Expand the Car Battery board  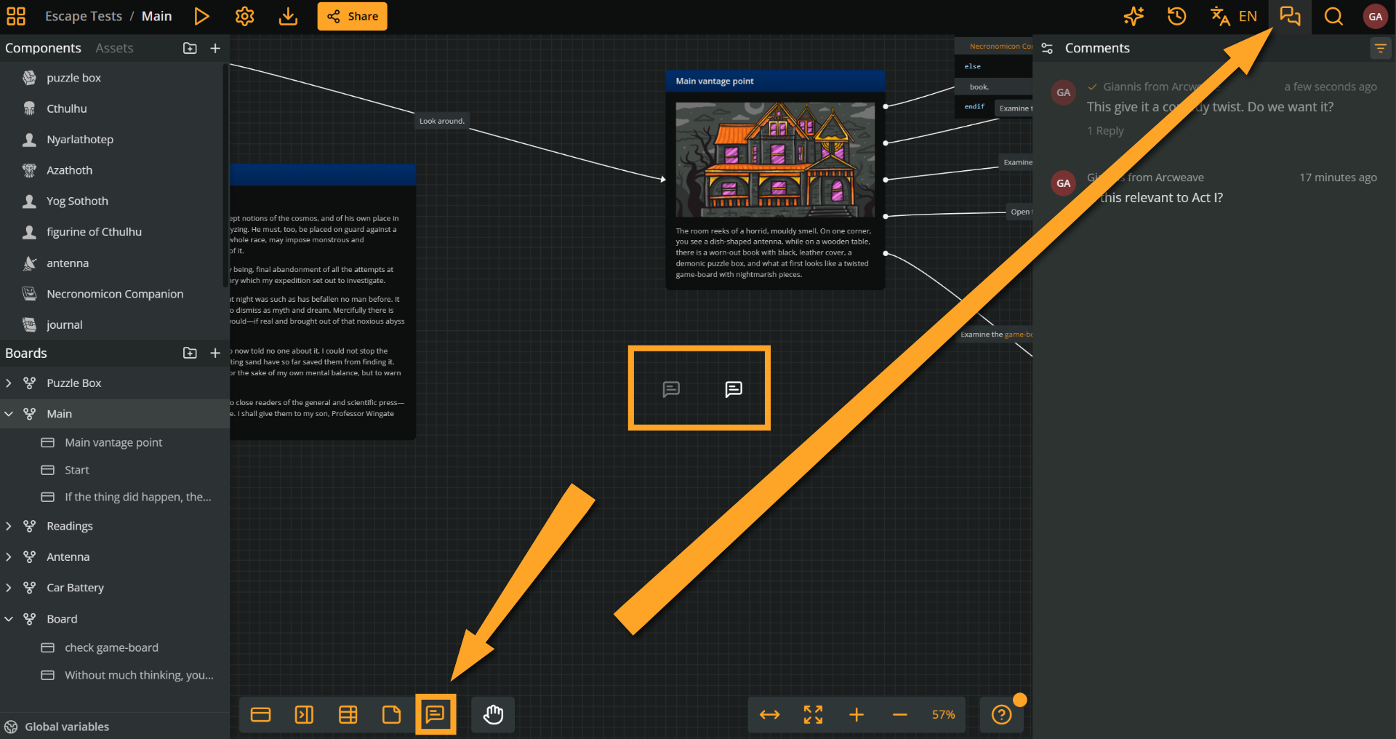click(9, 588)
